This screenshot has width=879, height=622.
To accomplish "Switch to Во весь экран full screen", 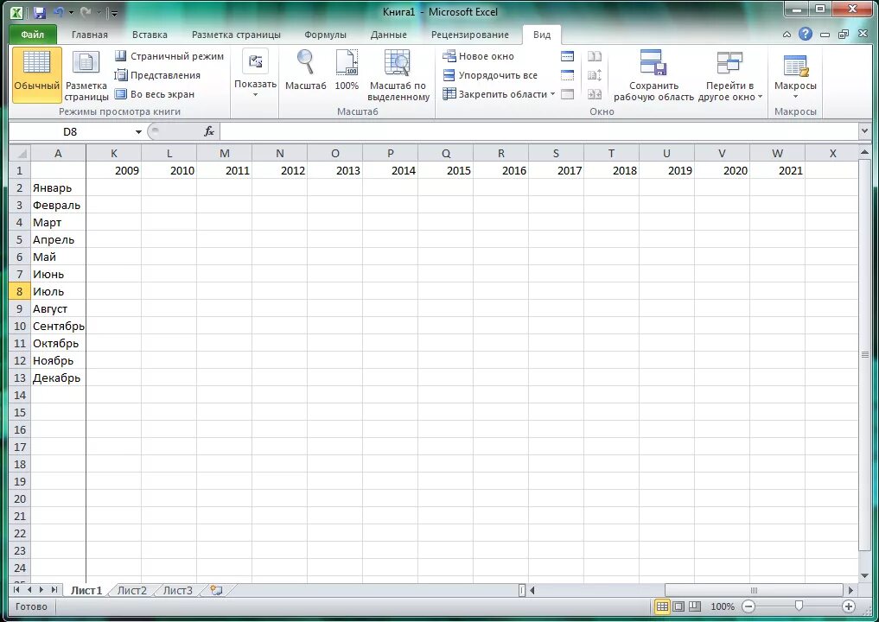I will click(155, 94).
